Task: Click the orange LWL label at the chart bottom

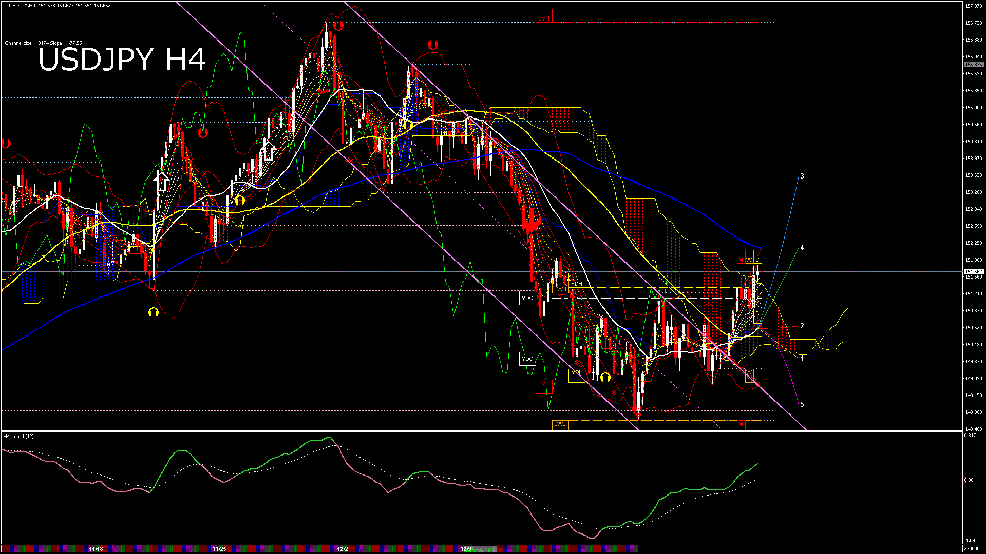Action: point(560,424)
